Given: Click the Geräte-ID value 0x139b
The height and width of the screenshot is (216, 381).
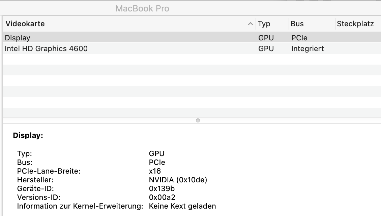Looking at the screenshot, I should click(x=162, y=189).
